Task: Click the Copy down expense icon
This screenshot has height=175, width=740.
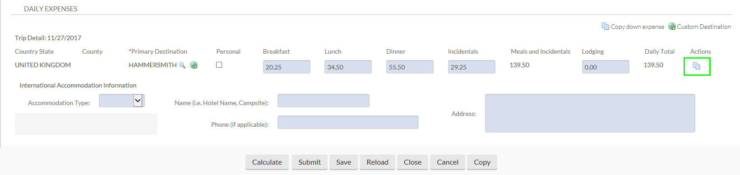Action: (x=605, y=26)
